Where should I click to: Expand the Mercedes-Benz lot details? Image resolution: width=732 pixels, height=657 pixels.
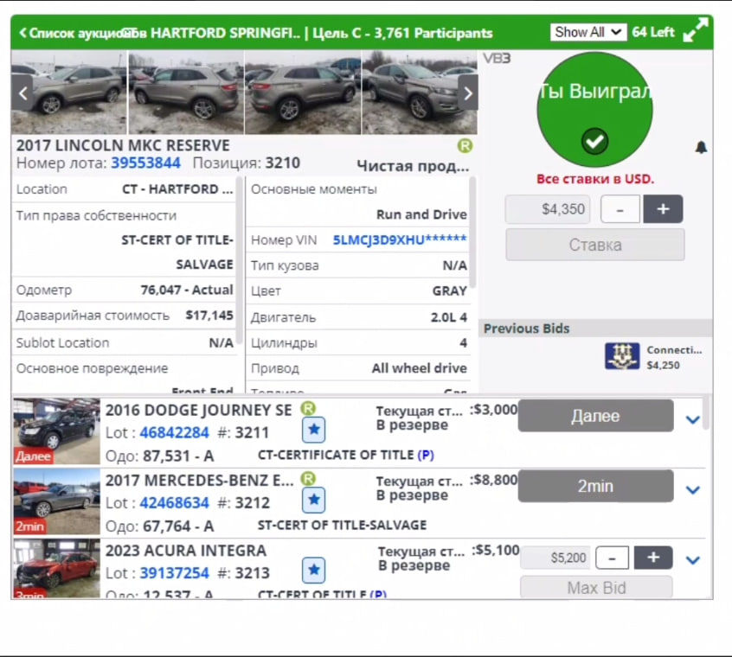[693, 489]
